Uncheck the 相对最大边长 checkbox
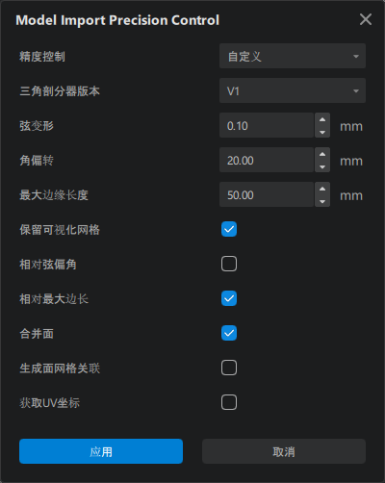 [229, 298]
